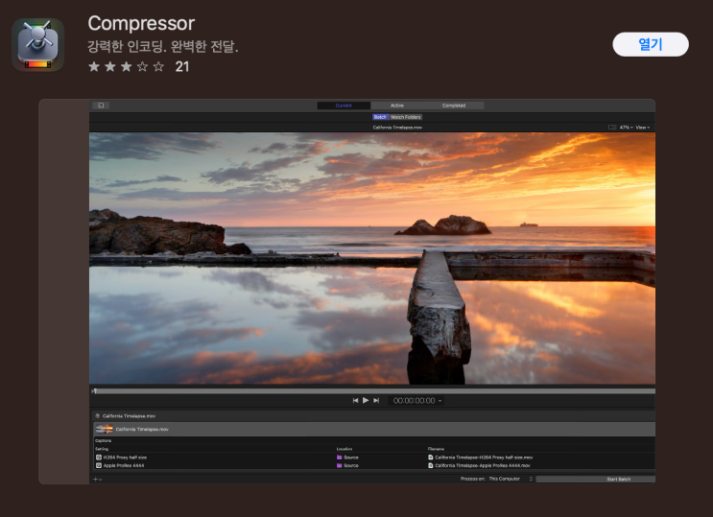Click the Setting column header
This screenshot has width=713, height=517.
[x=102, y=449]
